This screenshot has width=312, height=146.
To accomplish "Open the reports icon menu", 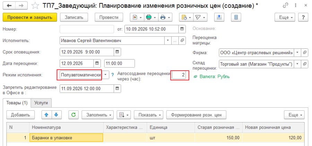I will [137, 18].
